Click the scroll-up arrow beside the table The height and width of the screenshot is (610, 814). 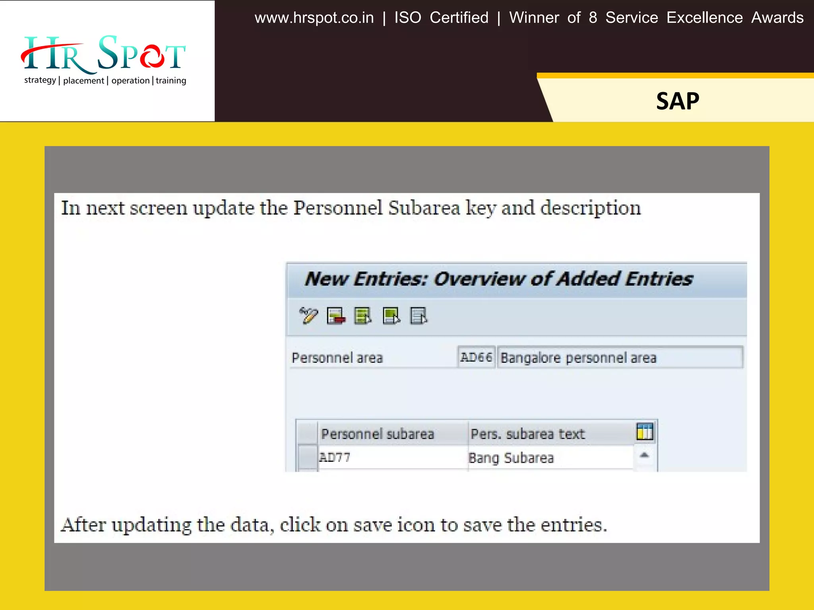point(644,455)
